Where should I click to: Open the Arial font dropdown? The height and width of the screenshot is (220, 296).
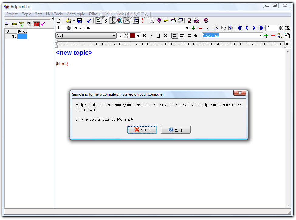114,36
